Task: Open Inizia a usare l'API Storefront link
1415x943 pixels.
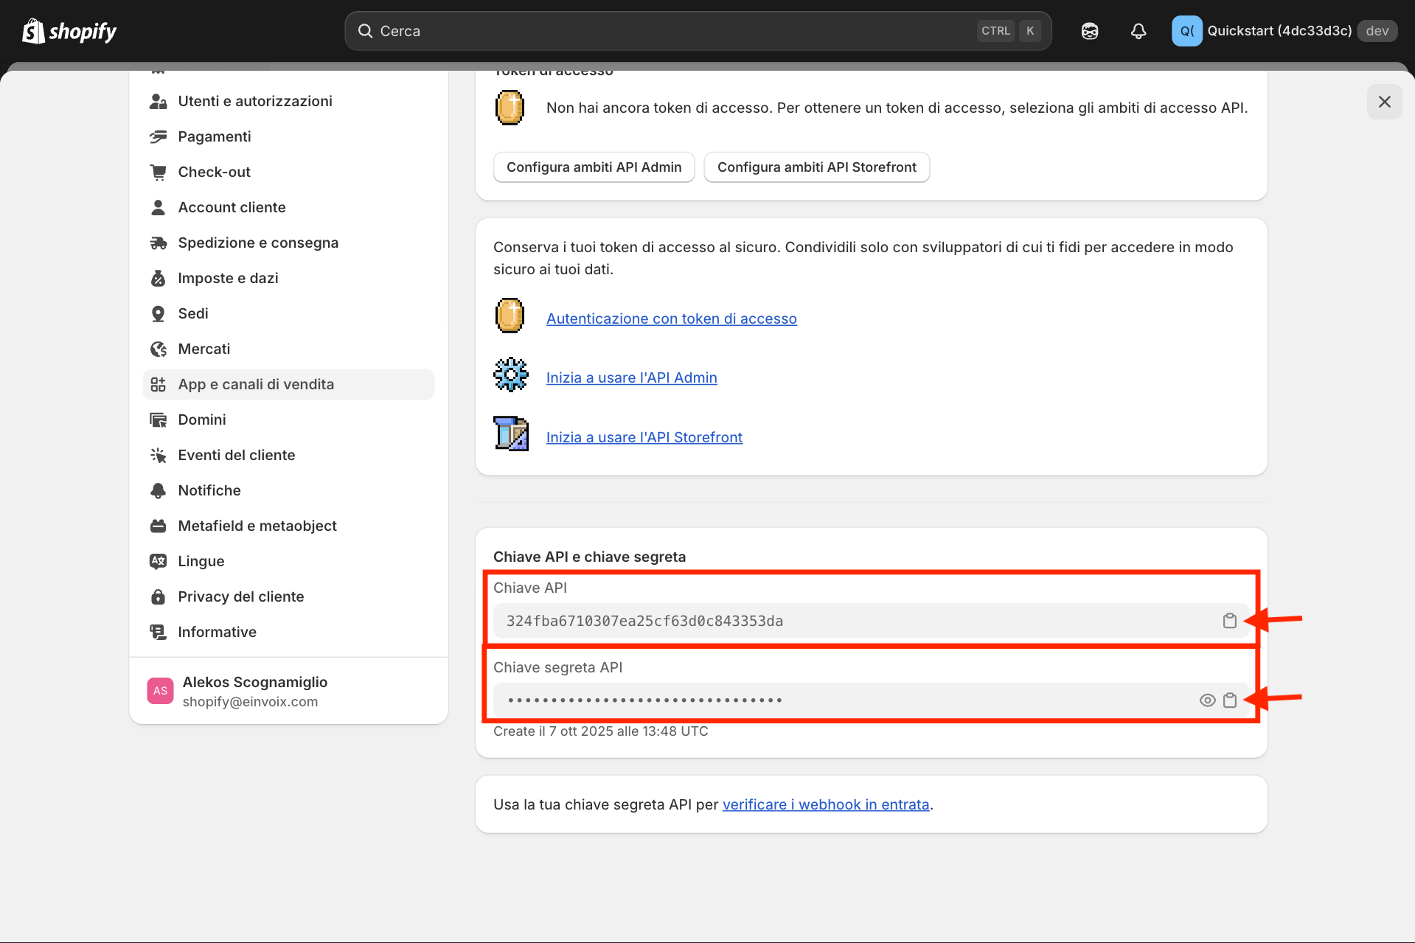Action: pyautogui.click(x=644, y=437)
